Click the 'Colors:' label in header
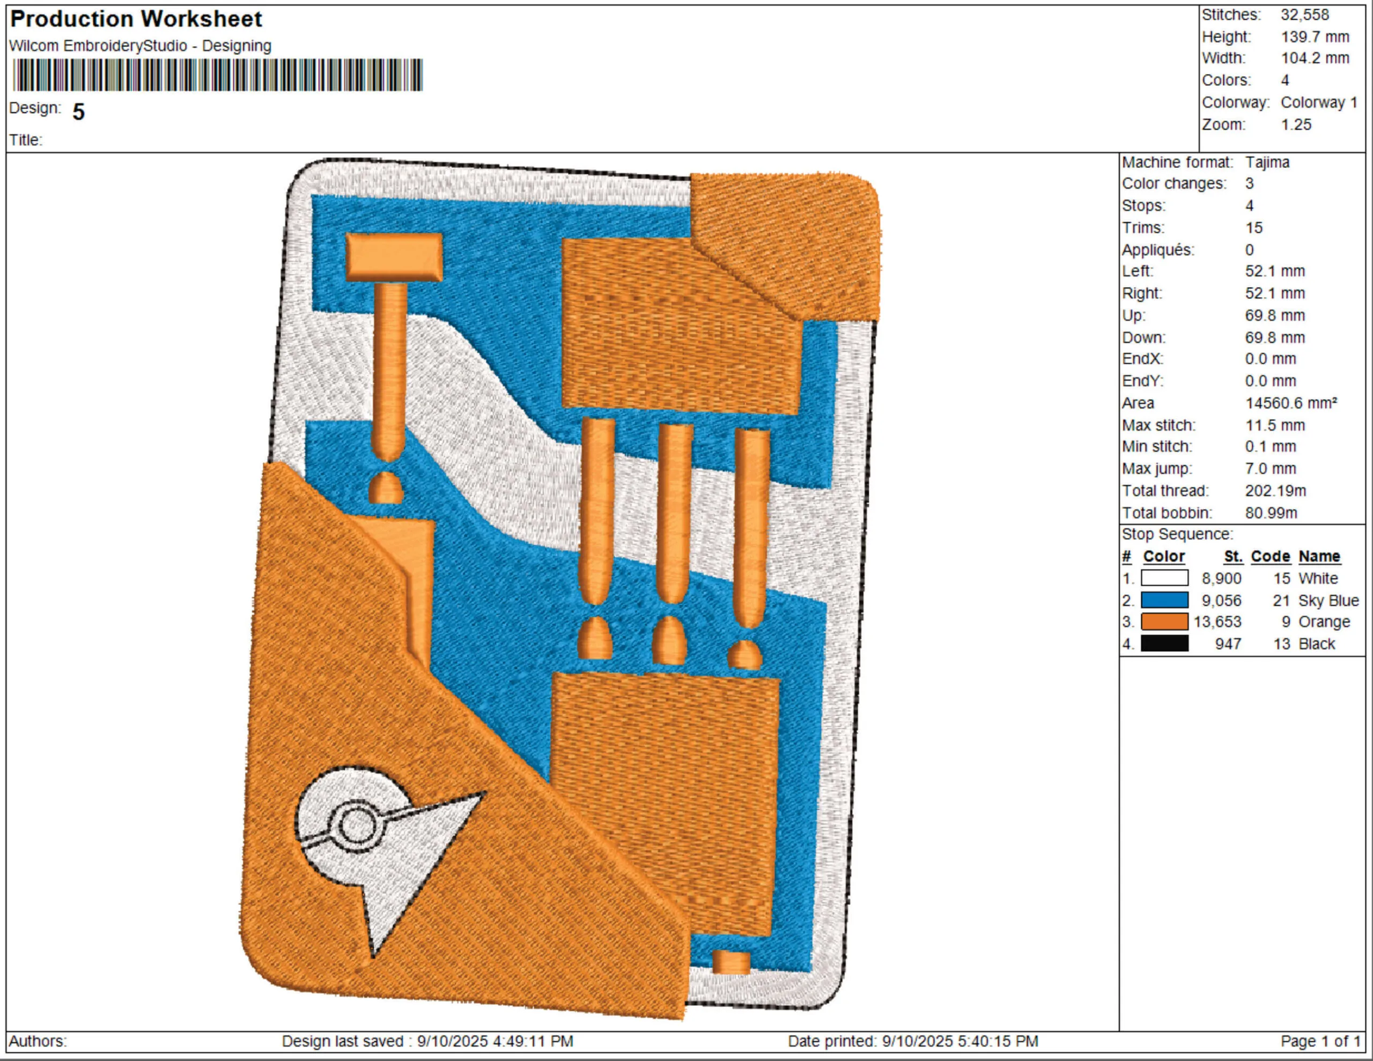 click(1227, 80)
